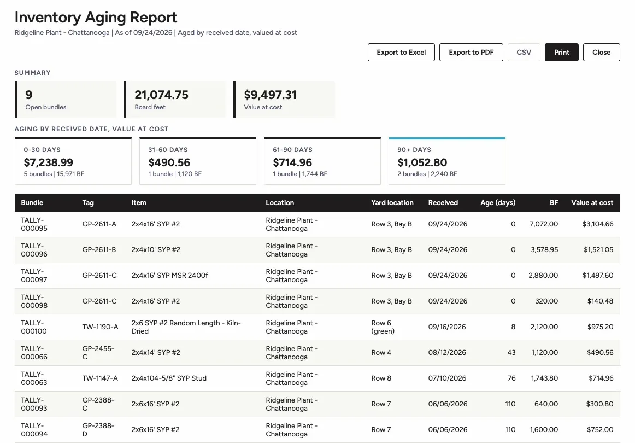Click value $140.48
Screen dimensions: 635x443
pos(600,301)
